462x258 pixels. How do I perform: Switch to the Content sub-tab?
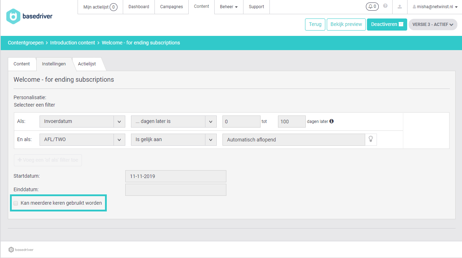tap(22, 64)
